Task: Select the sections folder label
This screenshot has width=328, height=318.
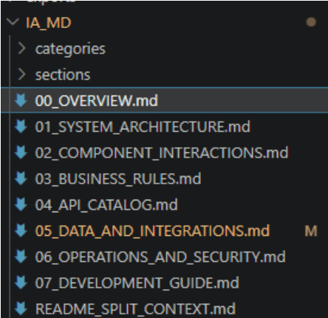Action: pos(63,75)
